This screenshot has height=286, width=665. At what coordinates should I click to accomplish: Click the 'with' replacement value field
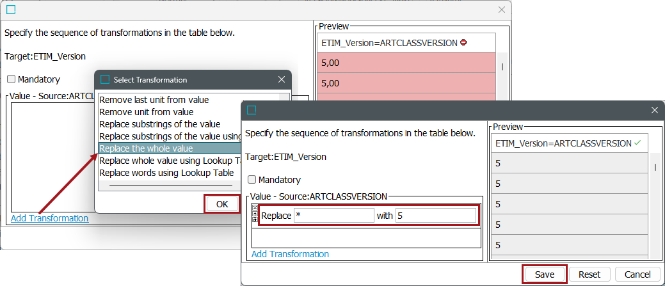[x=435, y=216]
